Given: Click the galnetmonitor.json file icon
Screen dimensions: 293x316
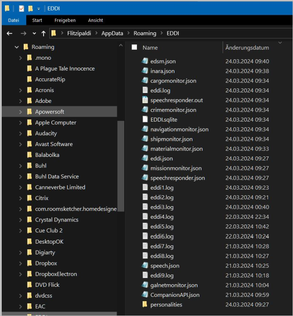Looking at the screenshot, I should [145, 285].
